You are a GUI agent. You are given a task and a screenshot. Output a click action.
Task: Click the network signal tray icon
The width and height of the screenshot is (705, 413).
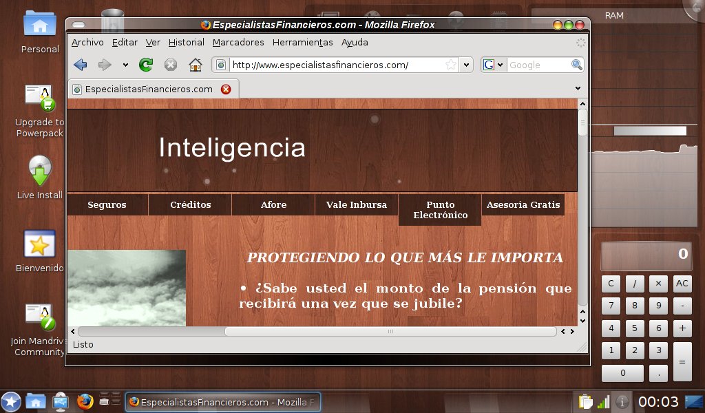(x=603, y=402)
